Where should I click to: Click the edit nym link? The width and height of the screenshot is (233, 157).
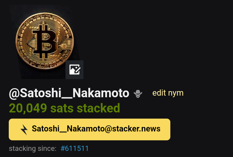[x=168, y=93]
